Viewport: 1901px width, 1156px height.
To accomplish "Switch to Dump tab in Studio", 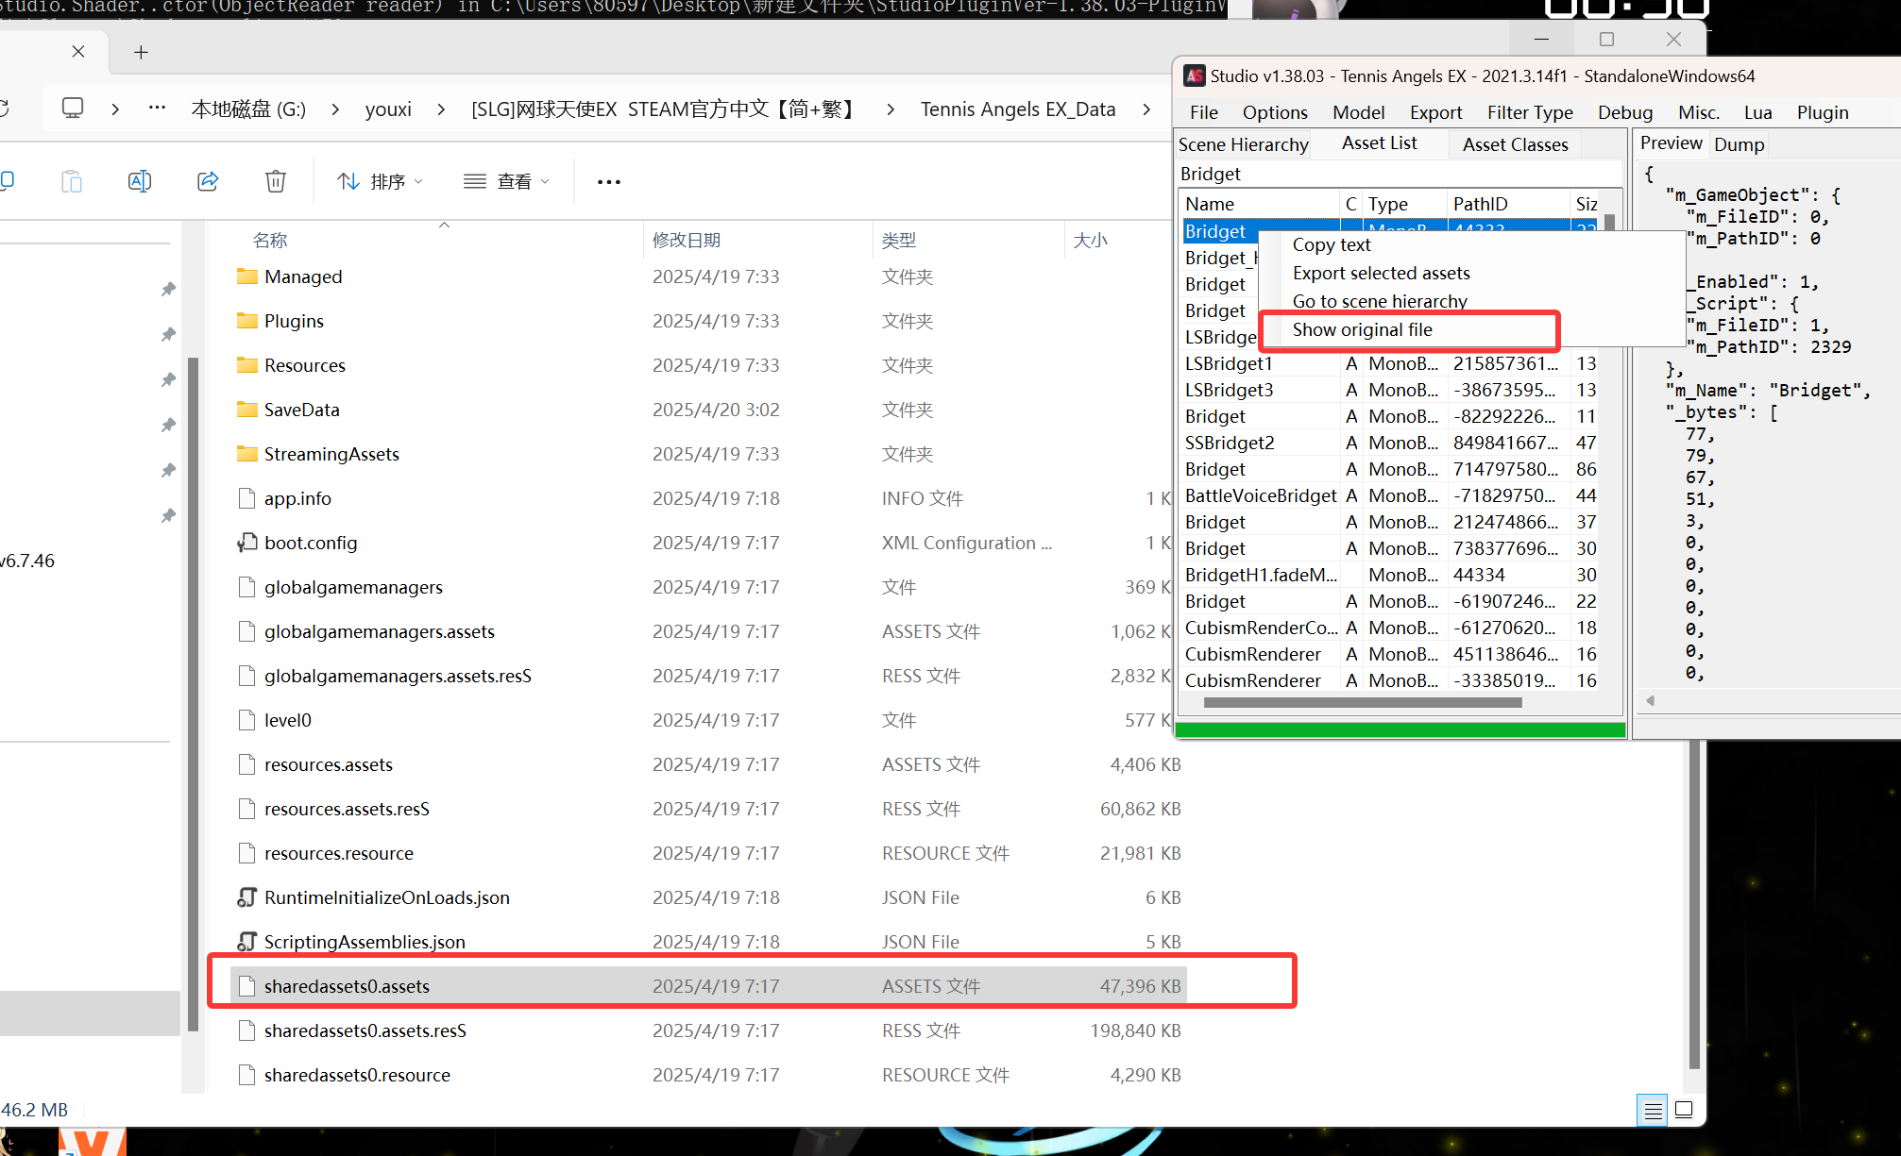I will [x=1739, y=144].
